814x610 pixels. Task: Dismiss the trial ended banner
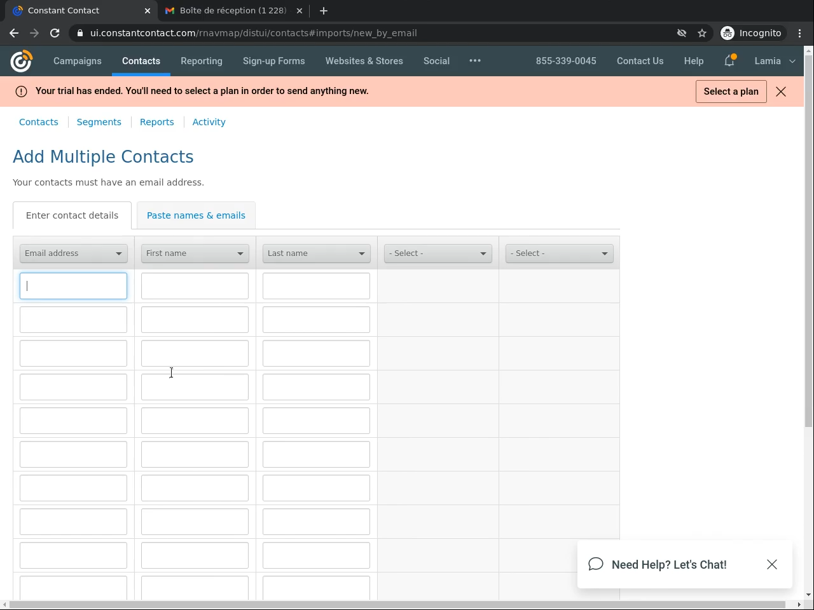pos(781,91)
